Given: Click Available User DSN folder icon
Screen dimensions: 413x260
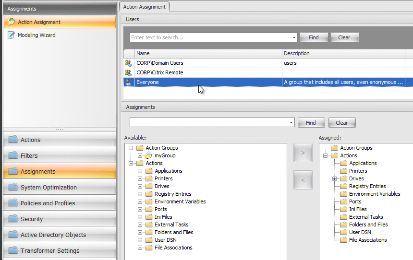Looking at the screenshot, I should [x=149, y=240].
